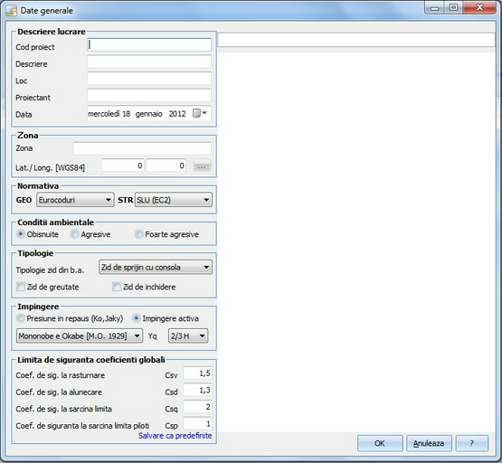
Task: Confirm with the OK button
Action: 380,443
